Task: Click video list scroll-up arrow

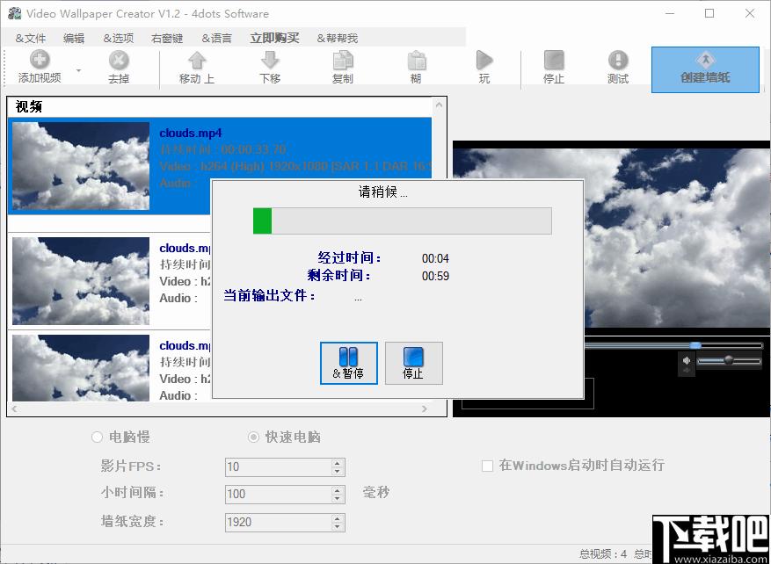Action: pos(439,105)
